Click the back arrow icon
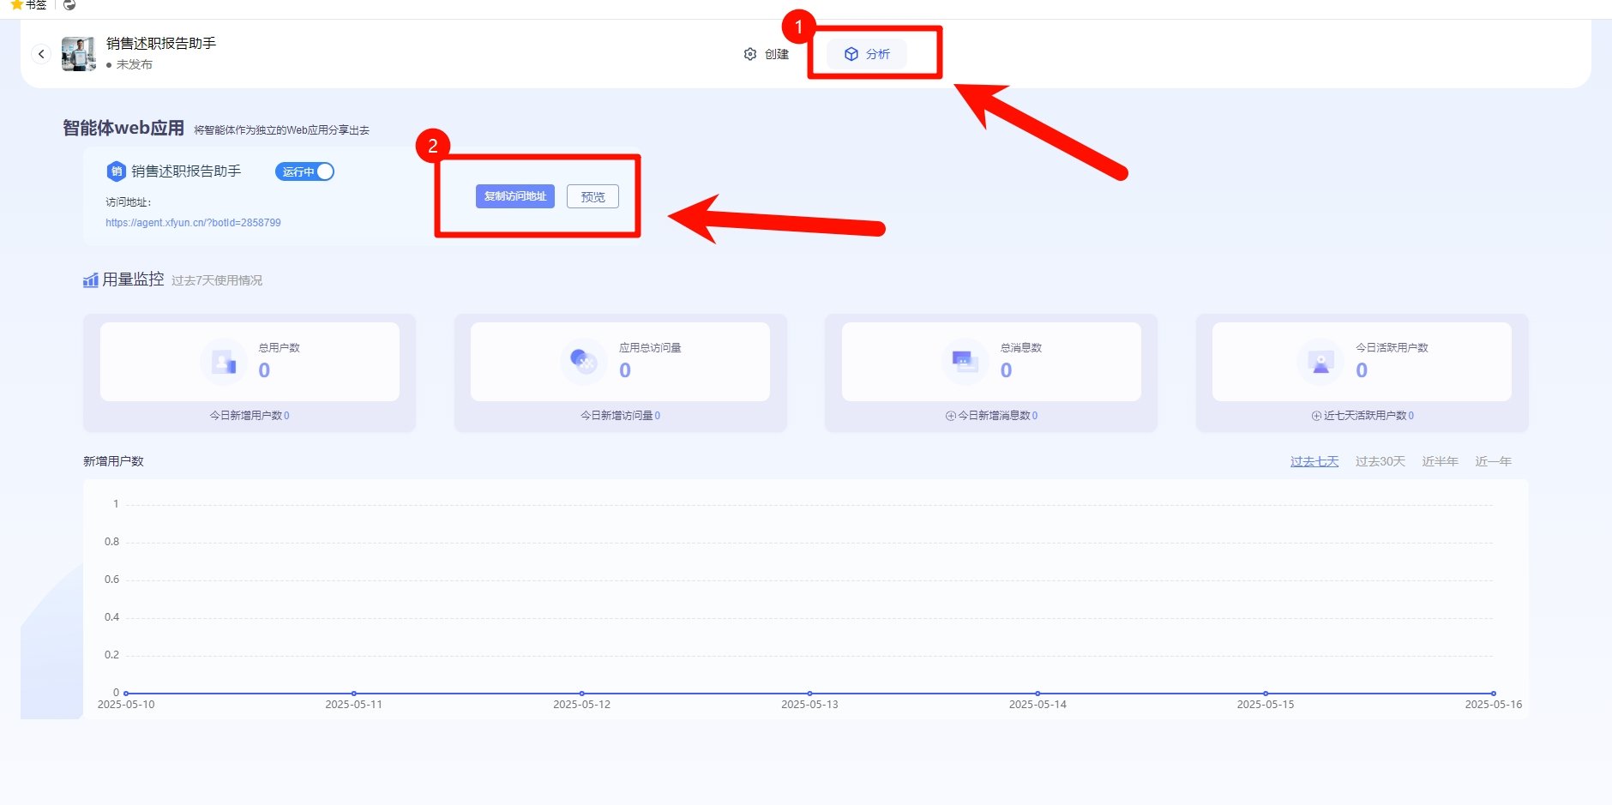 [41, 54]
